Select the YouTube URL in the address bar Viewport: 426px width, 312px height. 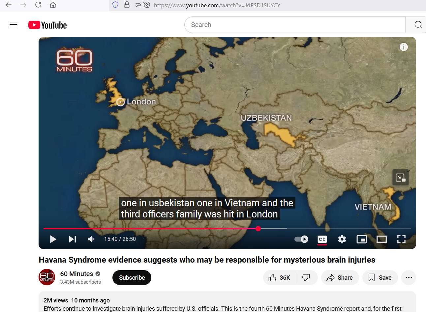tap(217, 5)
